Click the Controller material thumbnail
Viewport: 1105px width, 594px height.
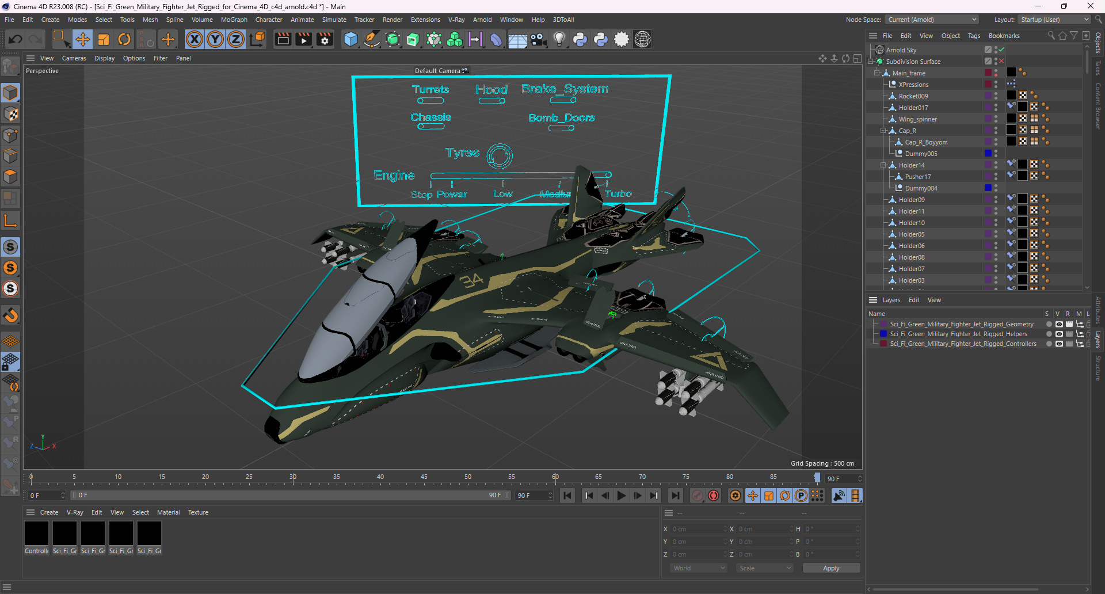click(36, 534)
